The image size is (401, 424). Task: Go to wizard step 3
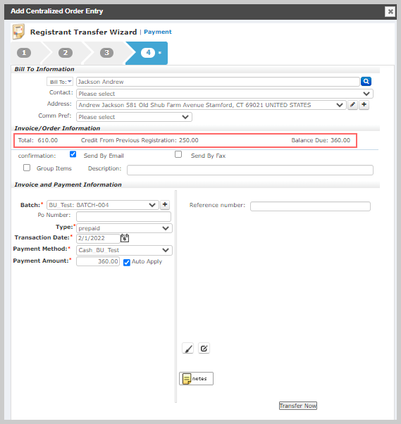click(107, 53)
